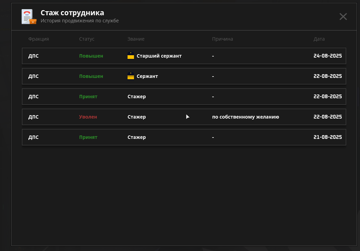Image resolution: width=360 pixels, height=251 pixels.
Task: Click the employee document briefcase icon
Action: tap(29, 17)
